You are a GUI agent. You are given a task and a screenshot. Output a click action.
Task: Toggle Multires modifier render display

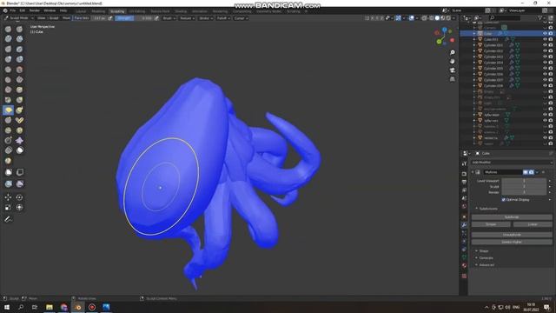click(531, 172)
